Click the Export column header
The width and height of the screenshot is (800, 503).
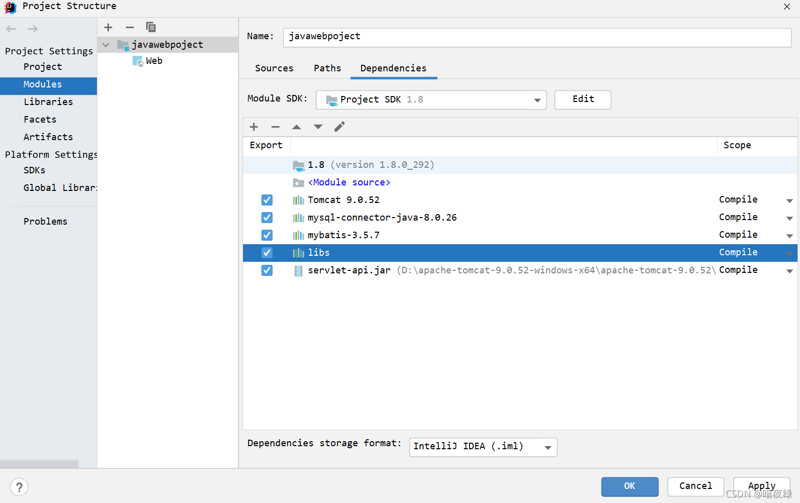266,145
